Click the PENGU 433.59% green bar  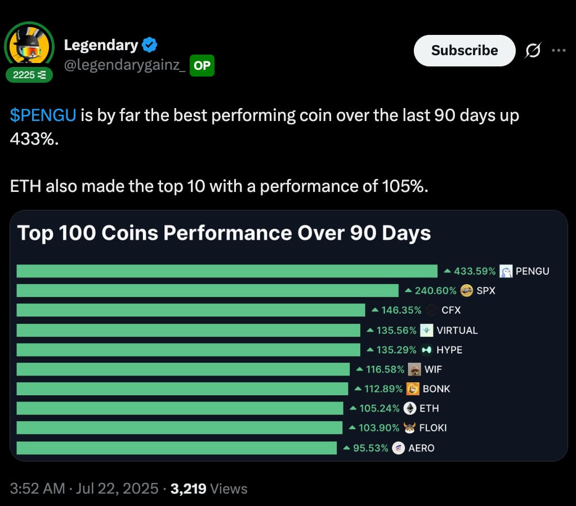(x=227, y=271)
